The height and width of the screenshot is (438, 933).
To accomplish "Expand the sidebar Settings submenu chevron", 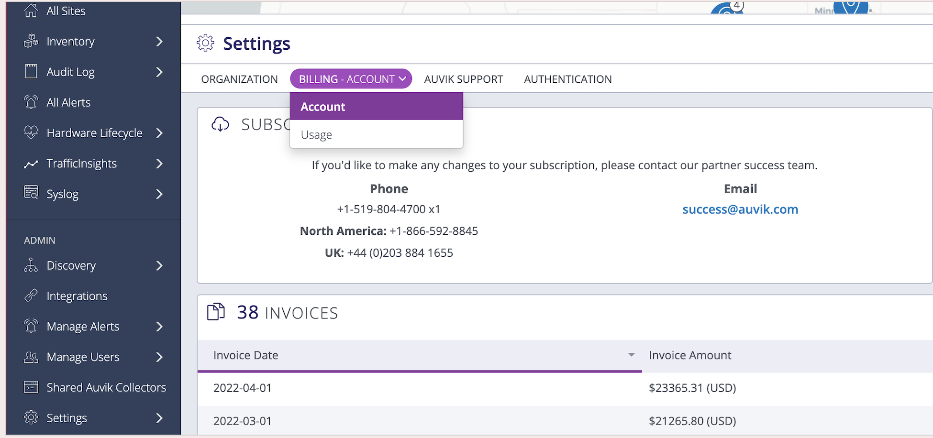I will tap(159, 418).
